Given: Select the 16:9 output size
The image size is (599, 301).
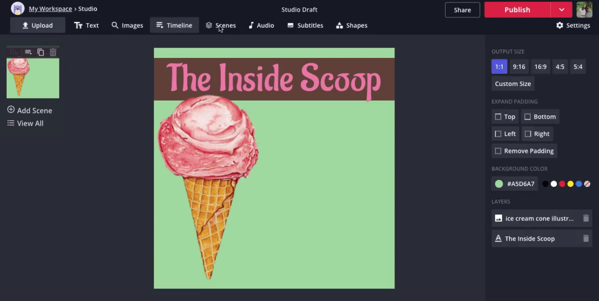Looking at the screenshot, I should coord(541,66).
